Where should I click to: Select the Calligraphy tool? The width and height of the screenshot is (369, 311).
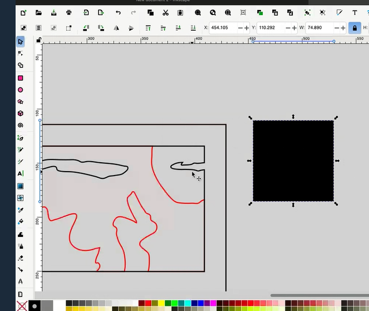tap(21, 162)
